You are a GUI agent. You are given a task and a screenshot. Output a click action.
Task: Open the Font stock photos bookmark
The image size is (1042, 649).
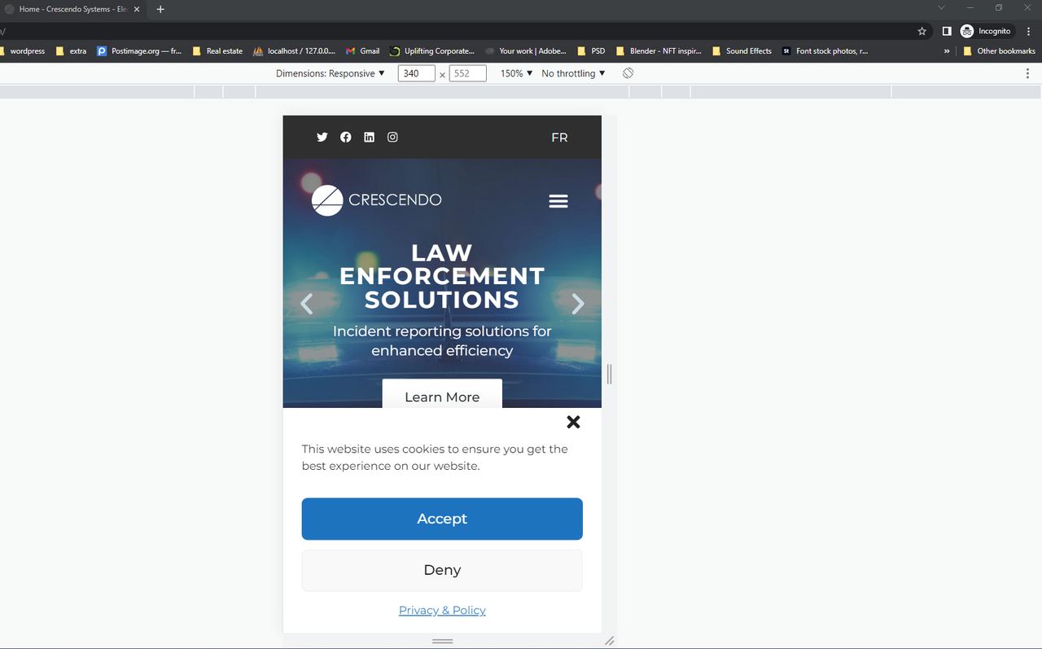click(825, 50)
